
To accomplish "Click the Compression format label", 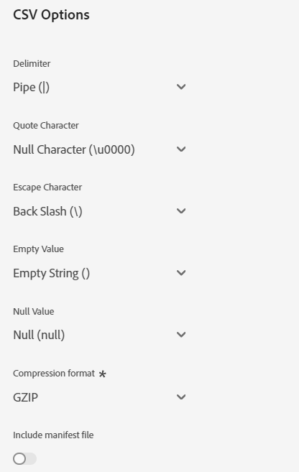I will (x=54, y=374).
